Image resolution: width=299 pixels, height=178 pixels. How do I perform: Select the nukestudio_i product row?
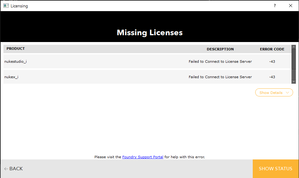point(147,61)
